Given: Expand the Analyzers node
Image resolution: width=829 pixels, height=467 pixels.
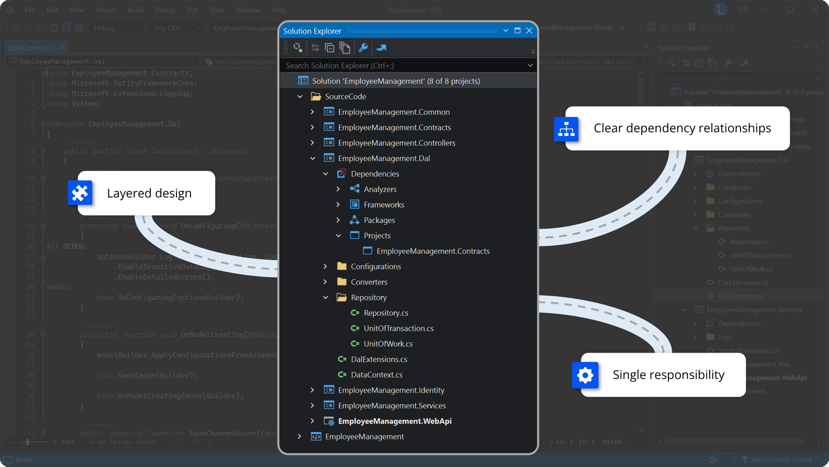Looking at the screenshot, I should pyautogui.click(x=338, y=189).
